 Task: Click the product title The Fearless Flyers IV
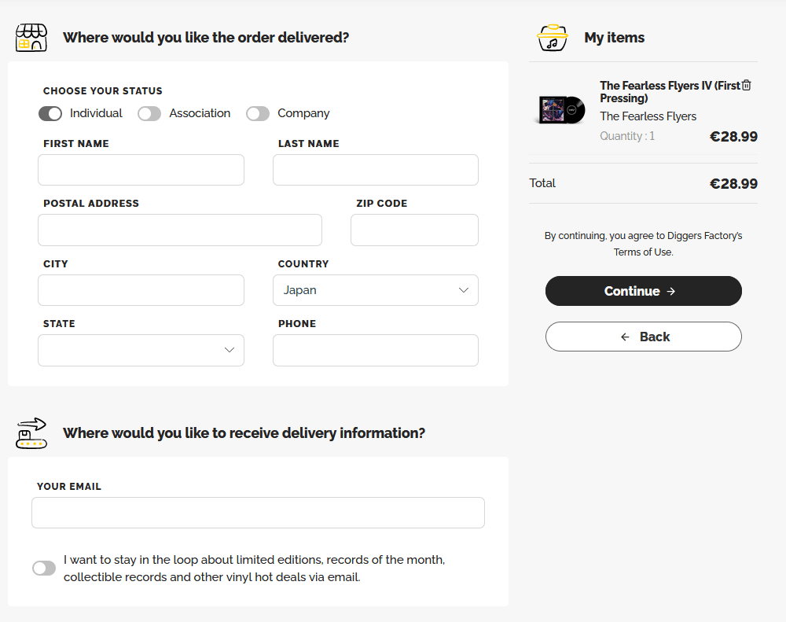pyautogui.click(x=670, y=92)
